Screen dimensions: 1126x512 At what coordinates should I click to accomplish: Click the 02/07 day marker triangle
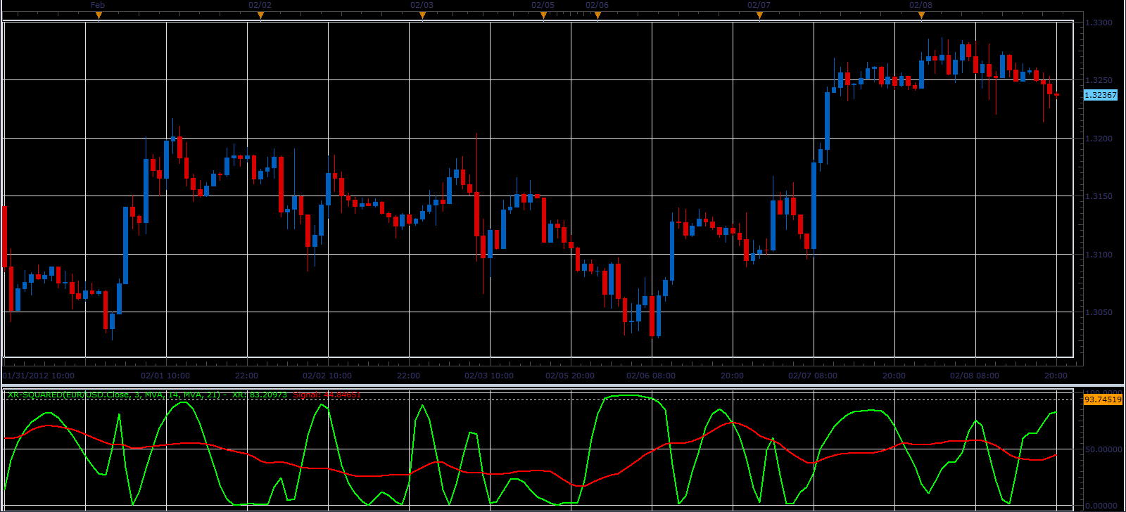pos(759,15)
